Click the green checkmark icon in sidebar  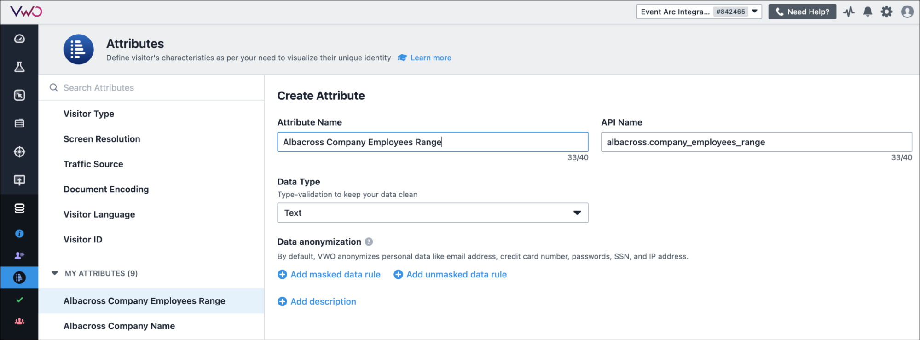19,300
